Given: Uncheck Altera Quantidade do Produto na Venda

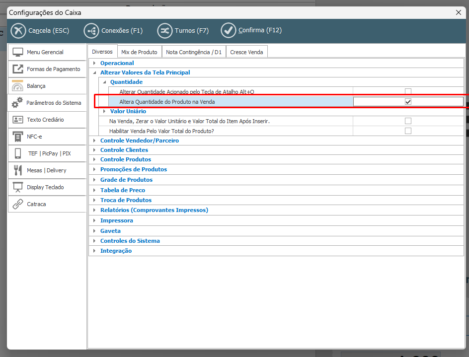Looking at the screenshot, I should pos(408,101).
